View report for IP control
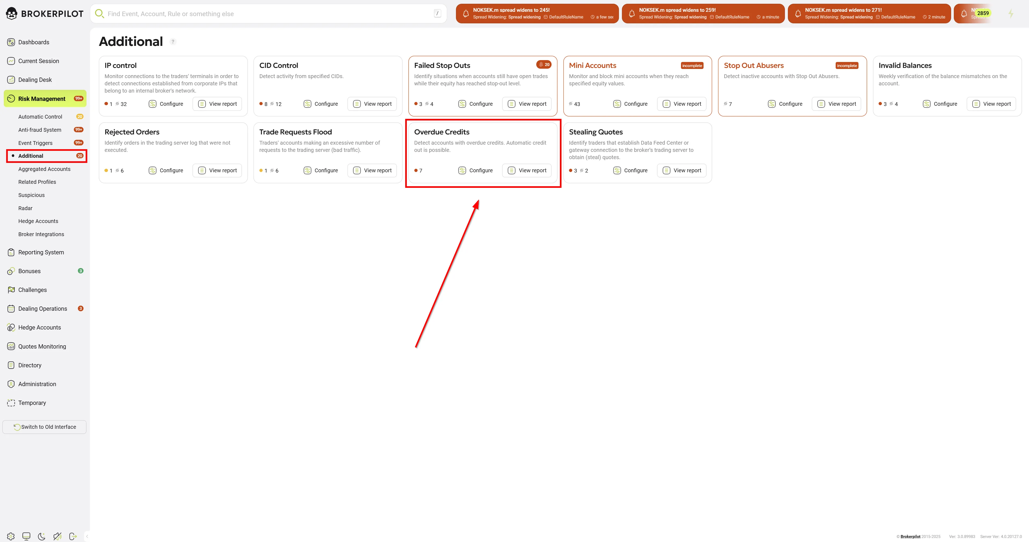1029x542 pixels. [x=217, y=104]
